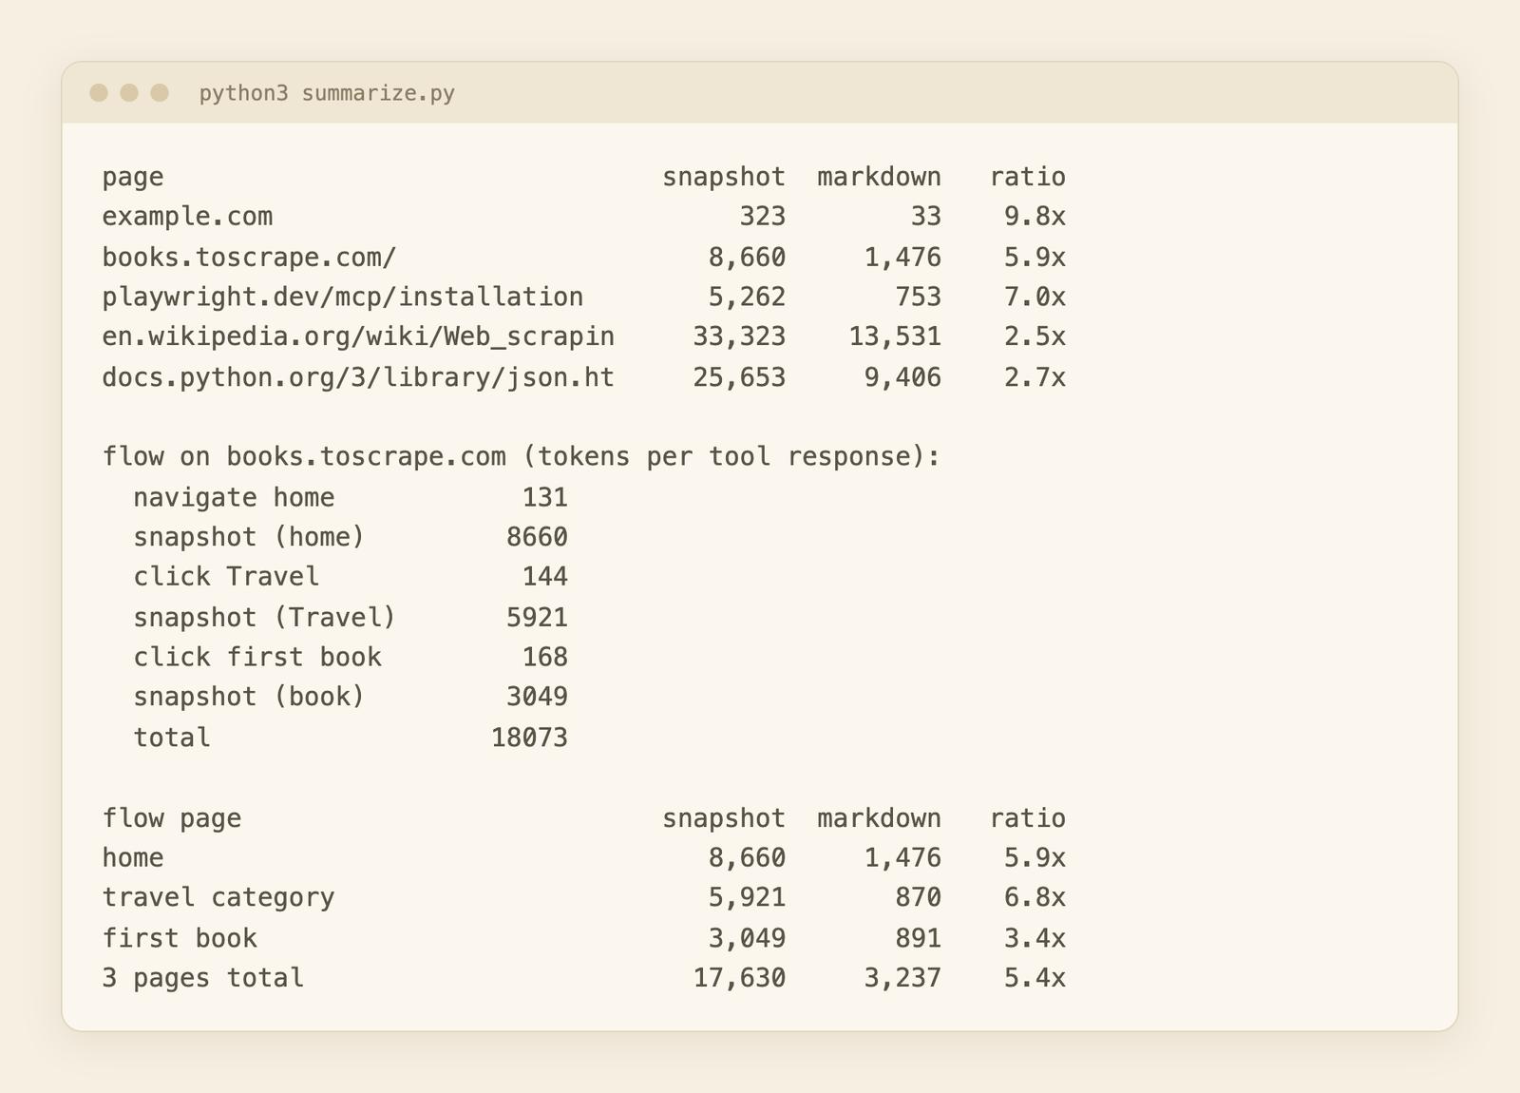Screen dimensions: 1520x1093
Task: Click the "python3 summarize.py" window title
Action: coord(327,93)
